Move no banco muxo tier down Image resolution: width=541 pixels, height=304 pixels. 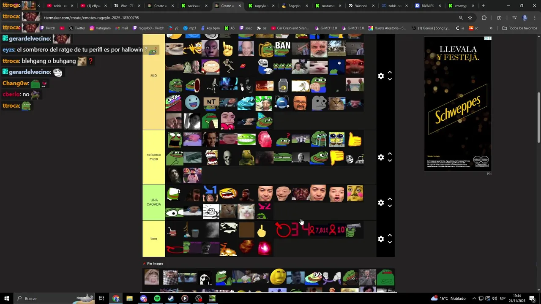[390, 160]
